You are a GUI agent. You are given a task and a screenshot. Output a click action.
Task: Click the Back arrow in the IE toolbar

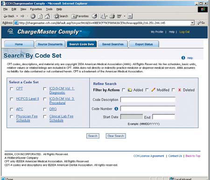9,16
